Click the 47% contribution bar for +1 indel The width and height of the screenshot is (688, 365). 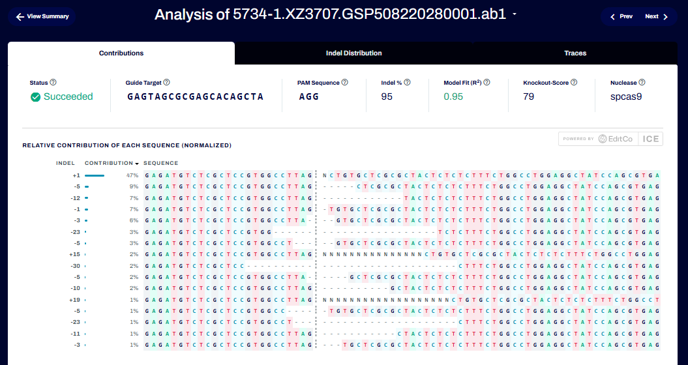pyautogui.click(x=95, y=175)
